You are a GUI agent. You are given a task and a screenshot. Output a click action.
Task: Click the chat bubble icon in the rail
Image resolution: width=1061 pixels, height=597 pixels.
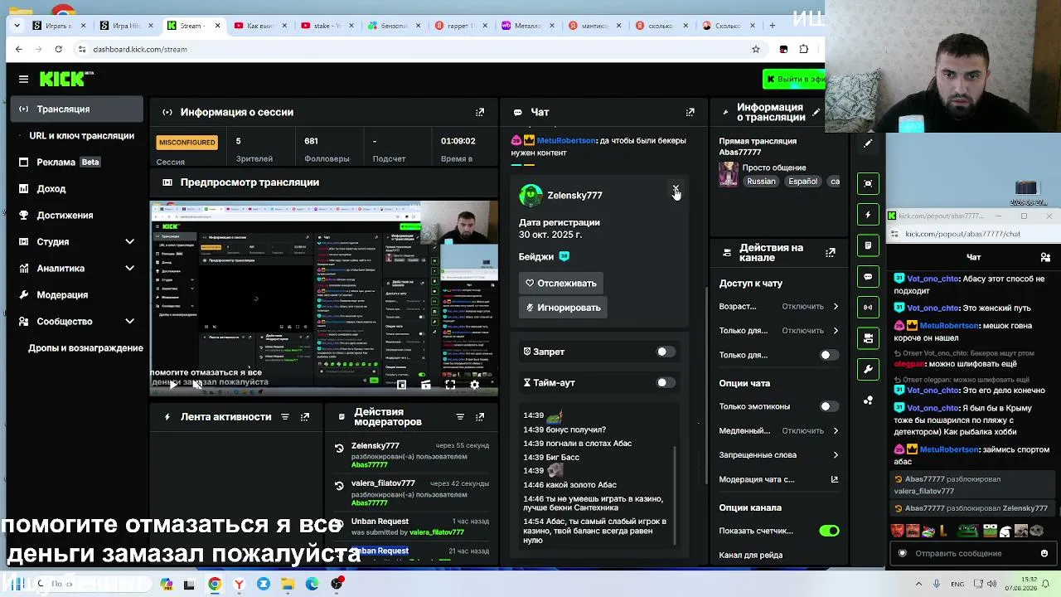click(868, 276)
